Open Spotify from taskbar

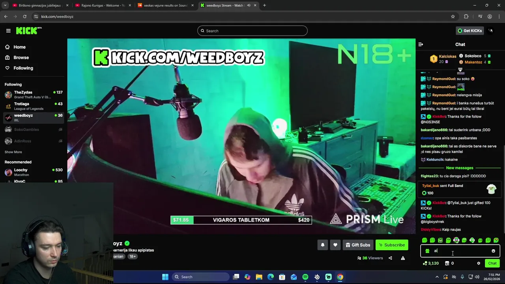tap(305, 277)
